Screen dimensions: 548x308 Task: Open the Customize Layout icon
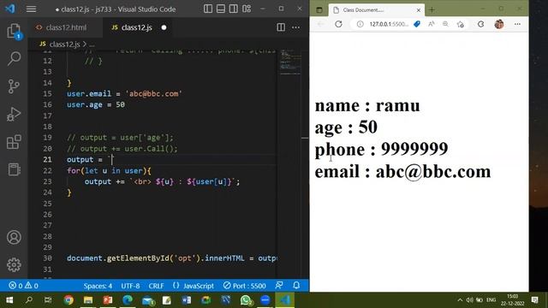pos(247,9)
